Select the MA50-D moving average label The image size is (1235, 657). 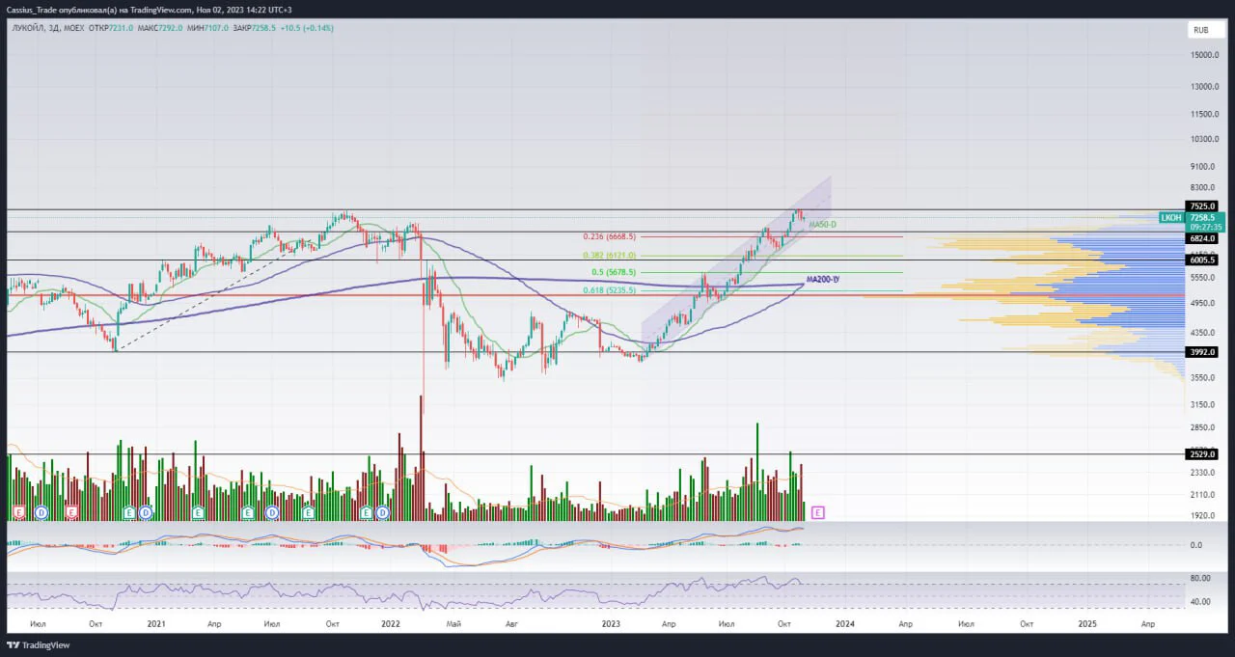point(823,225)
